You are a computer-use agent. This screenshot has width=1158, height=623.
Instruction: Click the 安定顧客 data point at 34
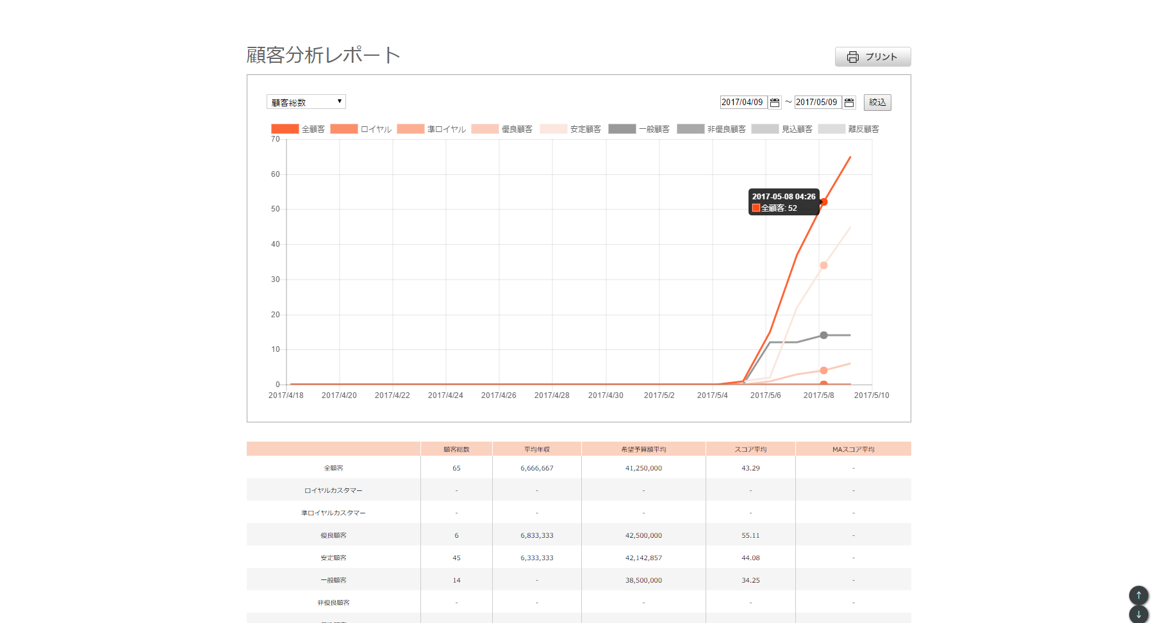823,265
